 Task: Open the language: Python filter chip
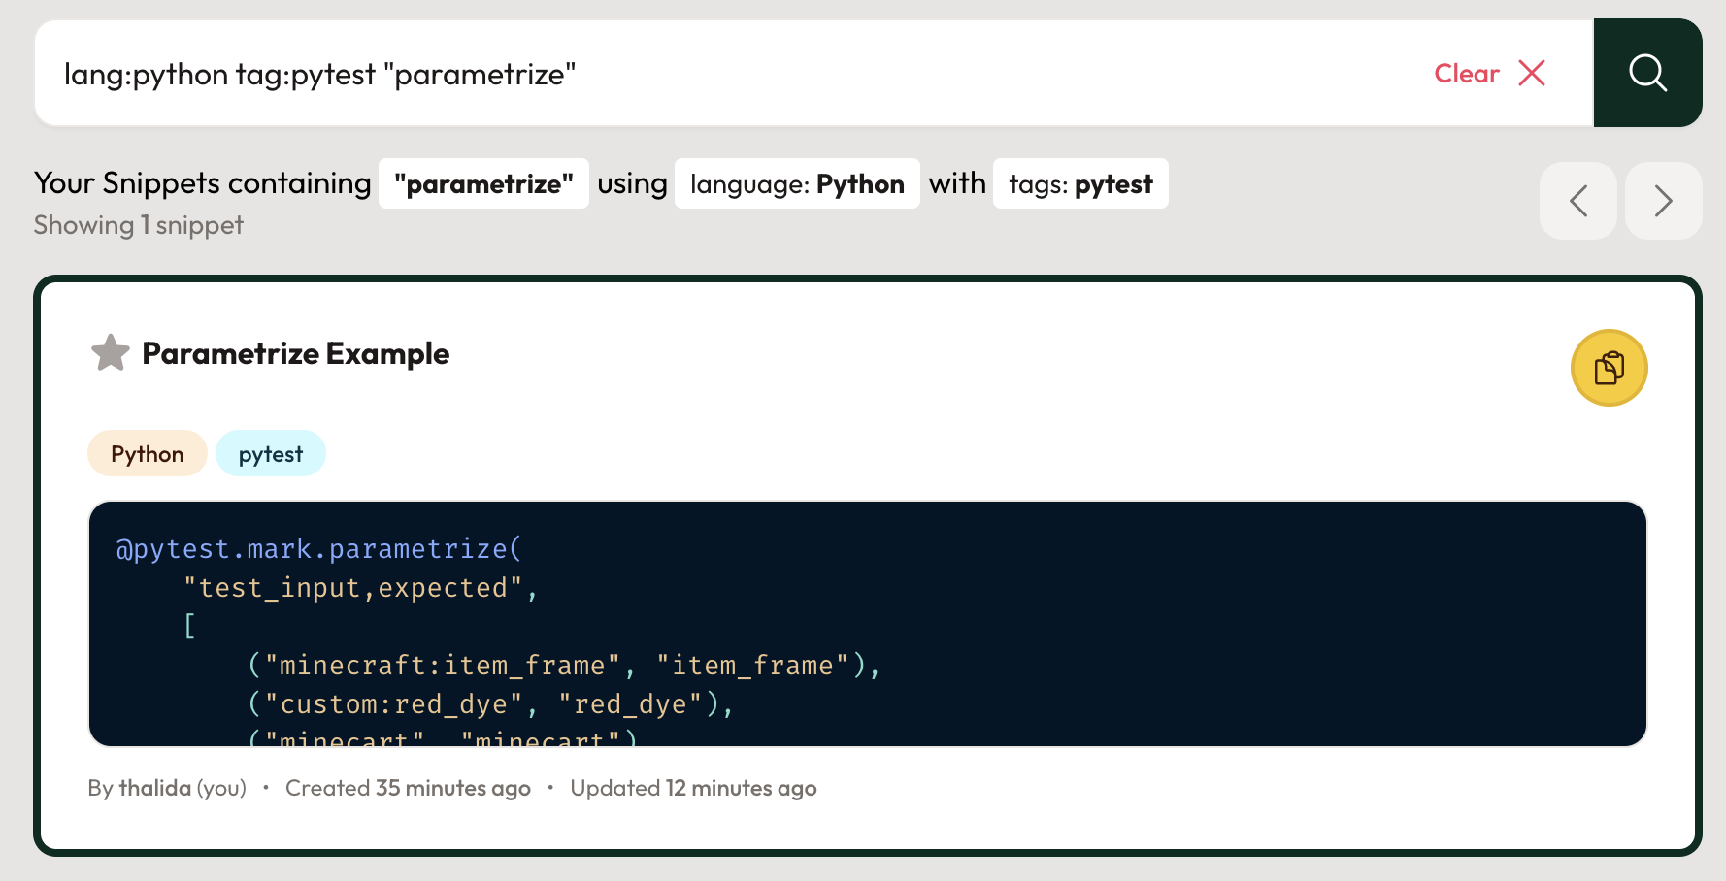797,184
